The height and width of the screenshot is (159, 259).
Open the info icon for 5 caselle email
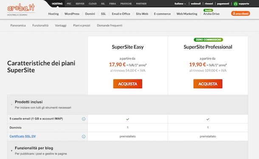coord(84,119)
